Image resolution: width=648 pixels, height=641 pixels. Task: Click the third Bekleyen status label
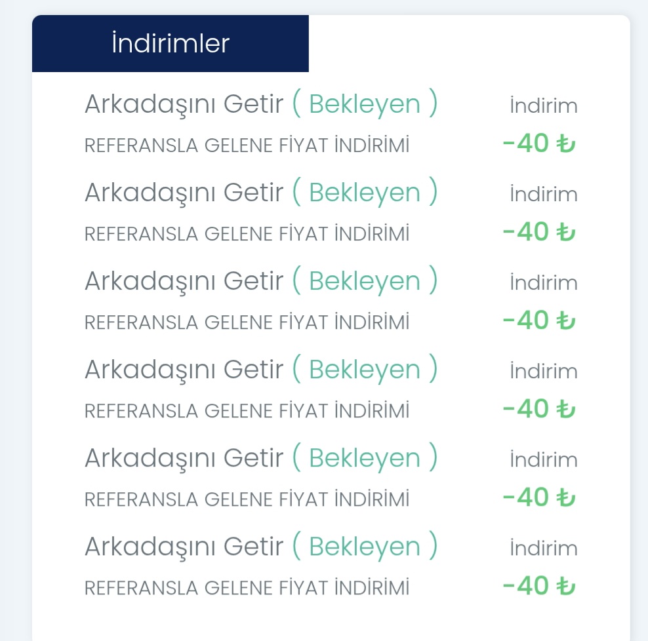pos(365,281)
